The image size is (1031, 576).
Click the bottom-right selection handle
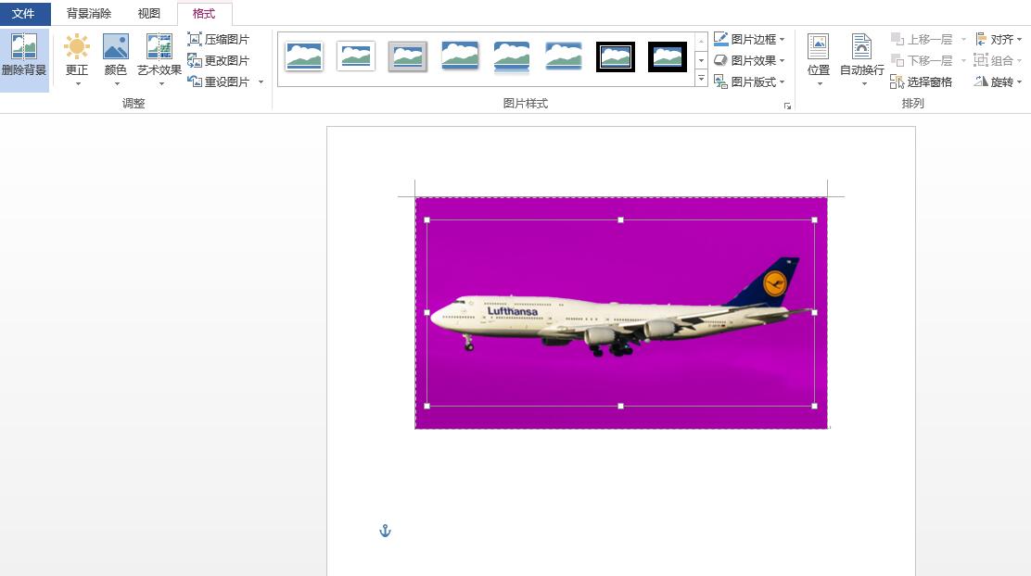[815, 406]
